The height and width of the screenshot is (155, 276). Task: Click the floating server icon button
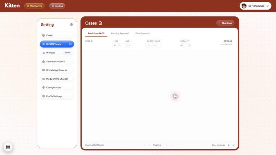click(x=8, y=147)
